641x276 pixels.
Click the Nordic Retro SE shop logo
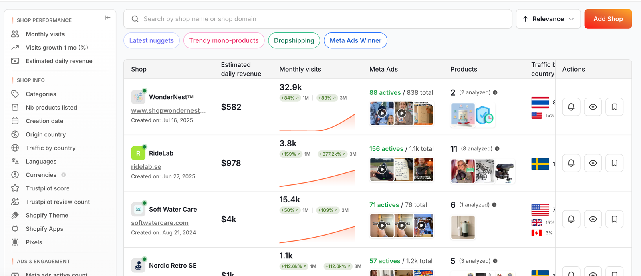[138, 266]
